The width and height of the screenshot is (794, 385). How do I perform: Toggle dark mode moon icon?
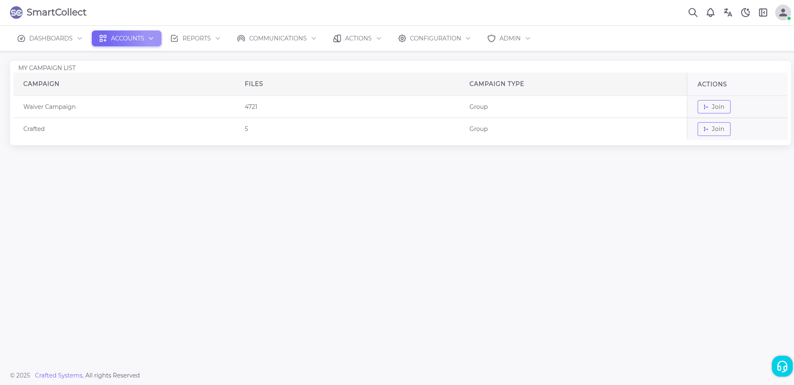coord(745,13)
